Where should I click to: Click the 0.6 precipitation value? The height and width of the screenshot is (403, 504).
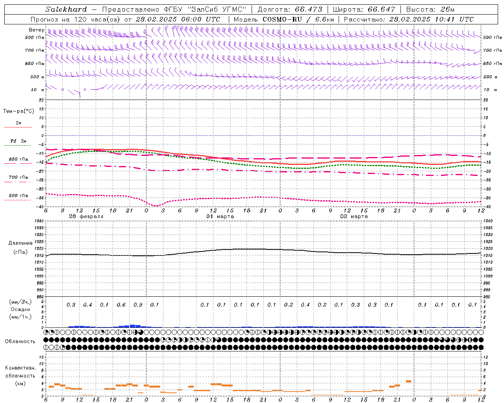point(121,305)
